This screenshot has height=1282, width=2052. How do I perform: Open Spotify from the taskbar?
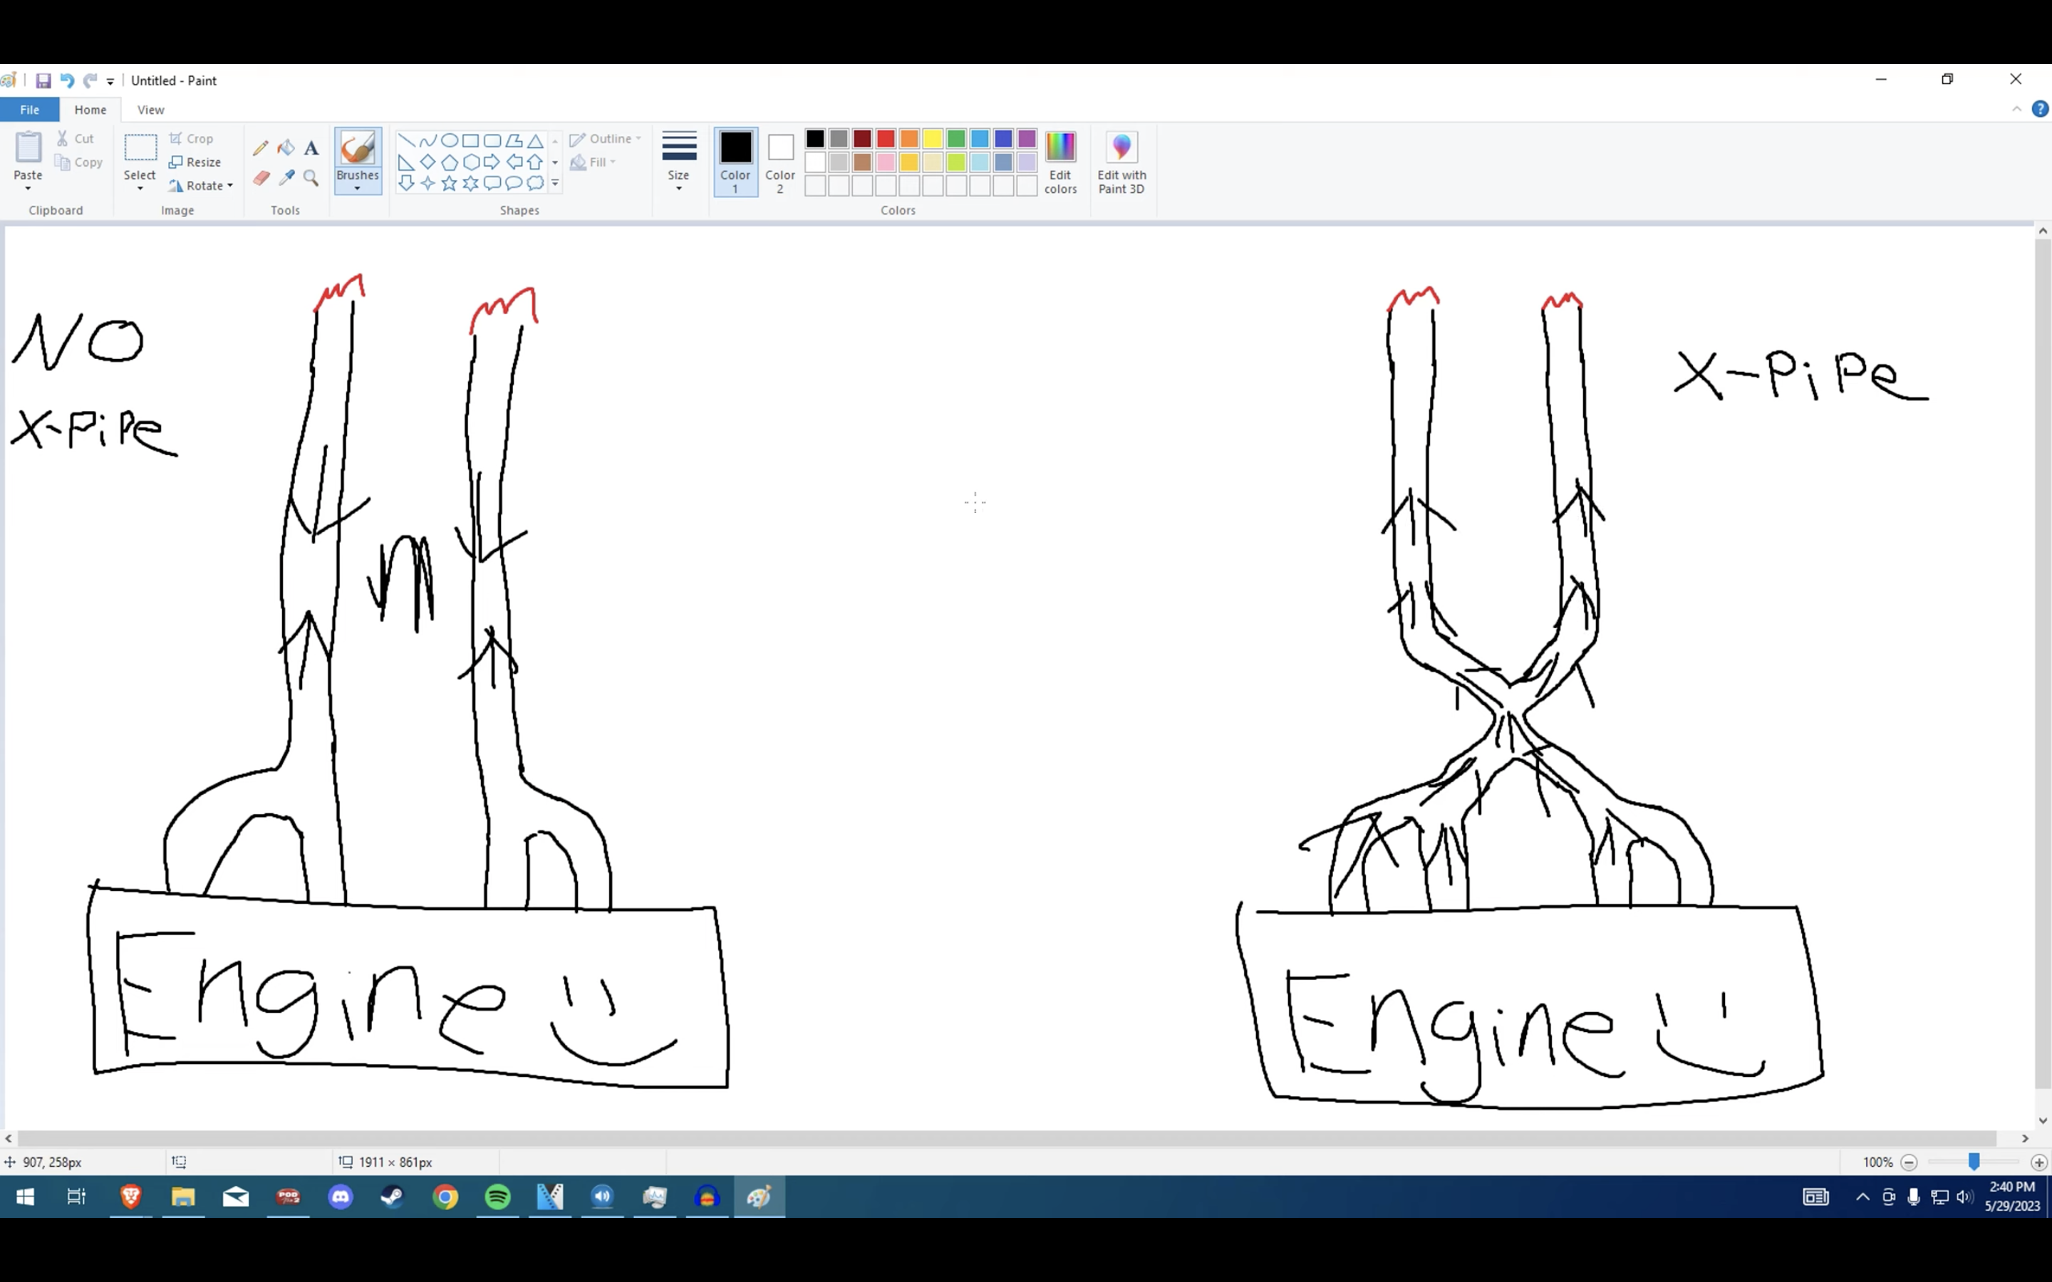498,1197
